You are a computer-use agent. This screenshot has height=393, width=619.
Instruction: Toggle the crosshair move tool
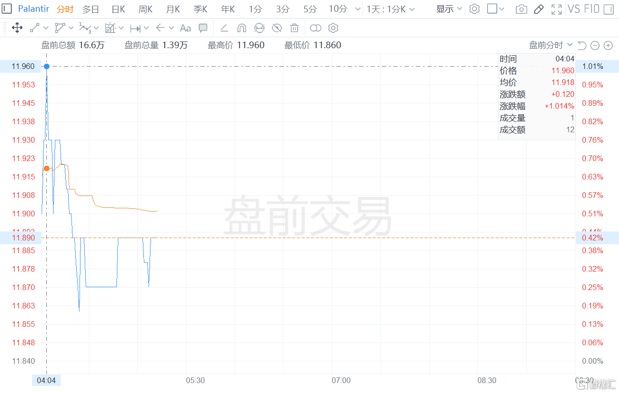click(x=17, y=28)
